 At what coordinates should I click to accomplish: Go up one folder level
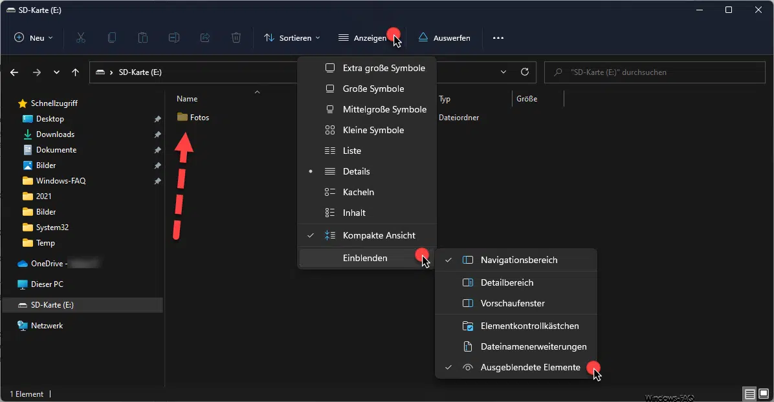(x=75, y=72)
